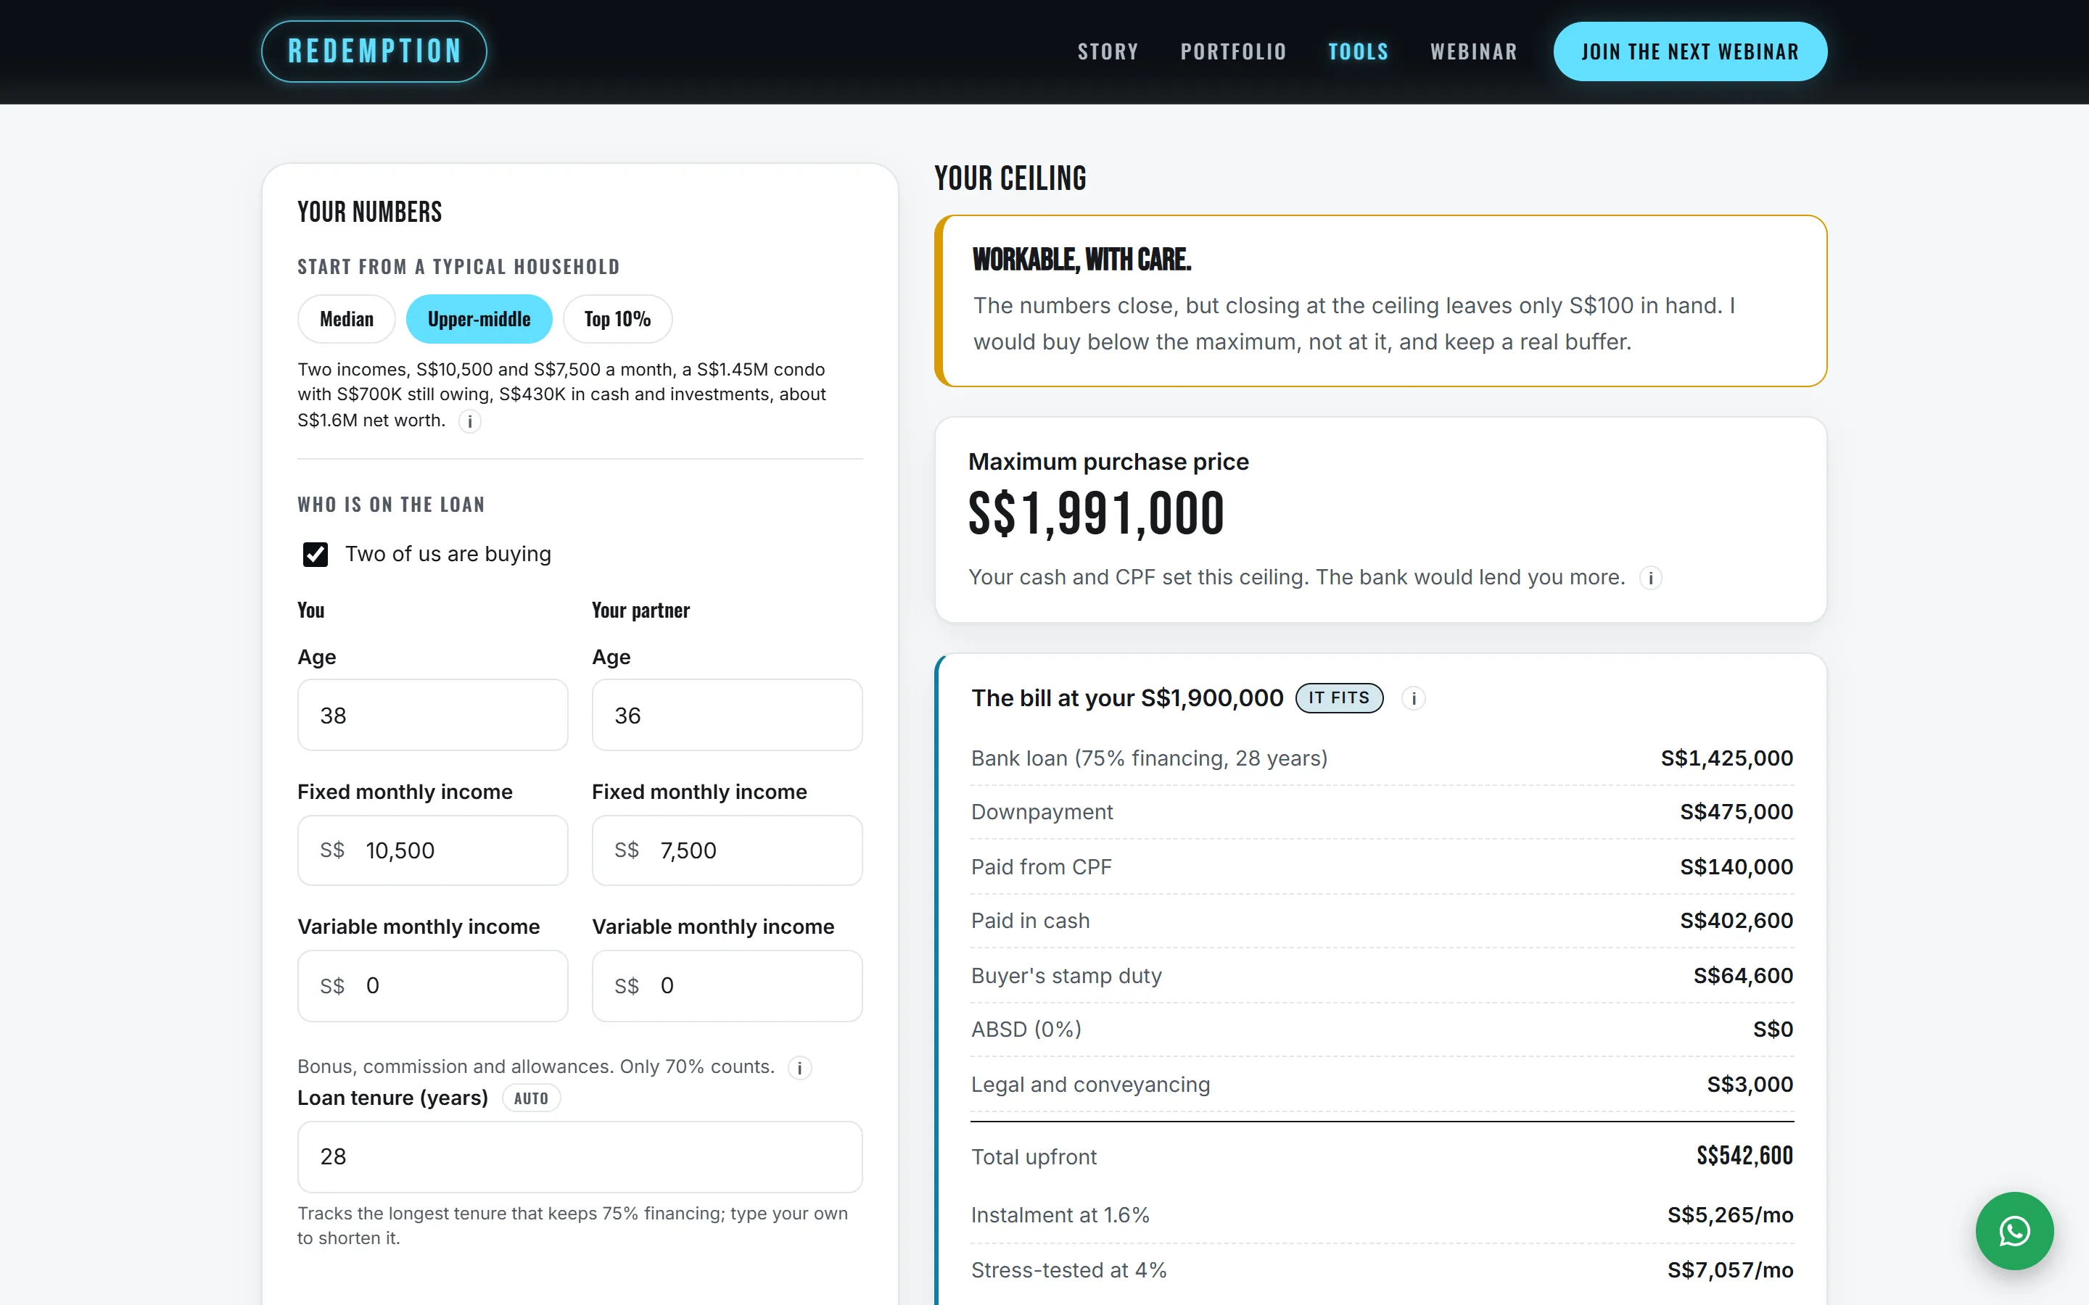Viewport: 2089px width, 1305px height.
Task: Click the S$1,991,000 maximum purchase price
Action: coord(1096,513)
